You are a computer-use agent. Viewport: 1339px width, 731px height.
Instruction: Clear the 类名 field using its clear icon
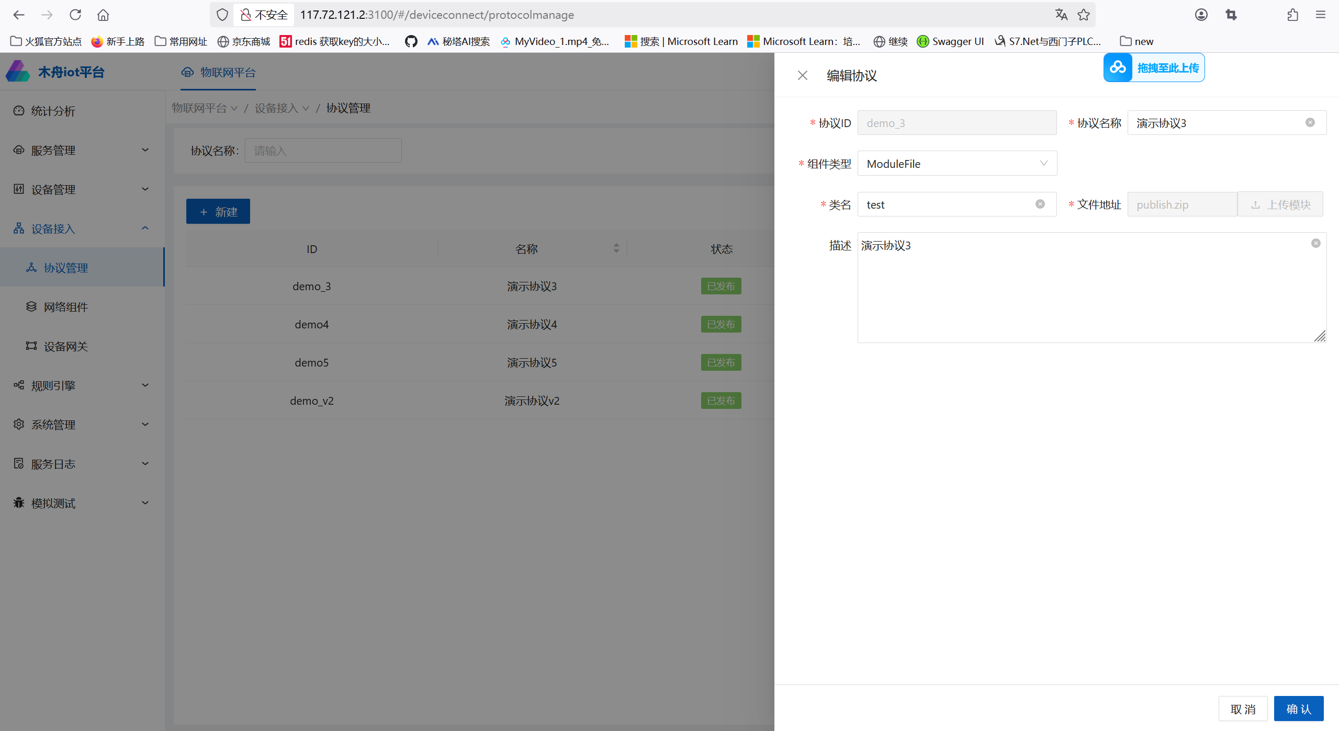[1040, 204]
